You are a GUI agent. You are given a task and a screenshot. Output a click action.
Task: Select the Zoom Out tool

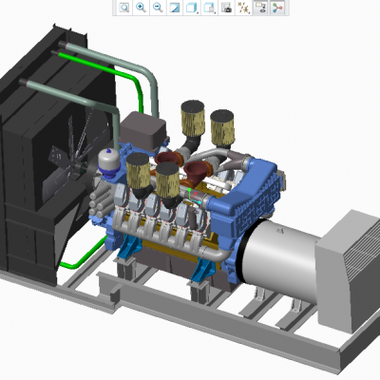tap(158, 8)
